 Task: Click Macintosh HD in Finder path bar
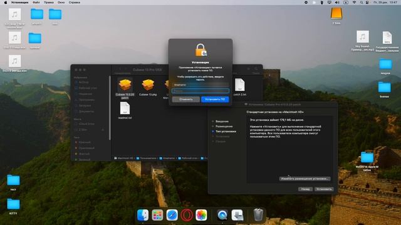click(123, 158)
